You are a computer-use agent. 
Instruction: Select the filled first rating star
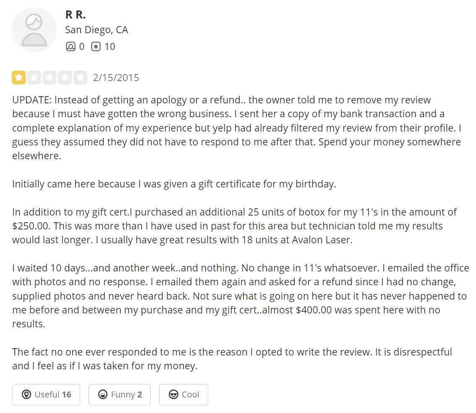pos(18,77)
